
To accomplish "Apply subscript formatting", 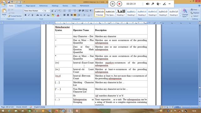I will tap(41, 15).
